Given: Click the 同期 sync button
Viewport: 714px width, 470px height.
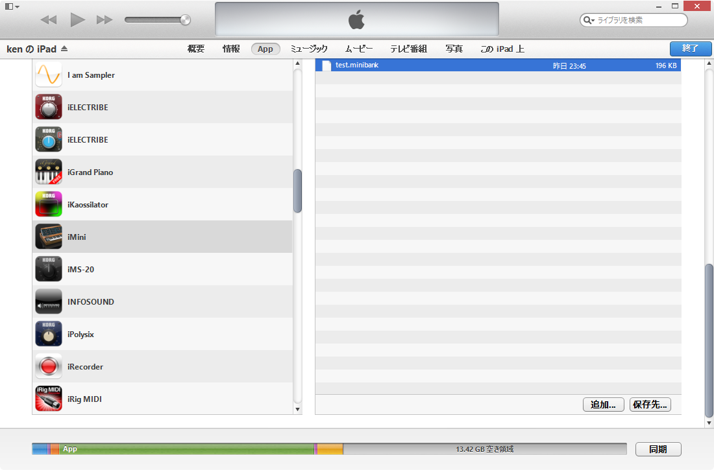Looking at the screenshot, I should tap(658, 449).
